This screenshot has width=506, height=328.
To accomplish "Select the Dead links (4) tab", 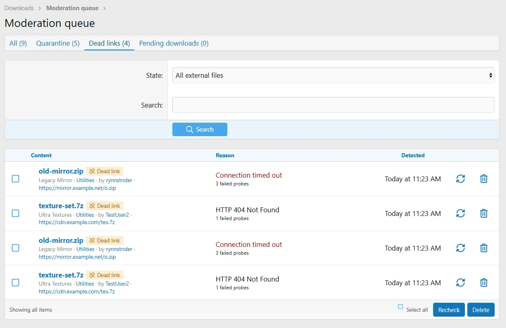I will click(109, 43).
